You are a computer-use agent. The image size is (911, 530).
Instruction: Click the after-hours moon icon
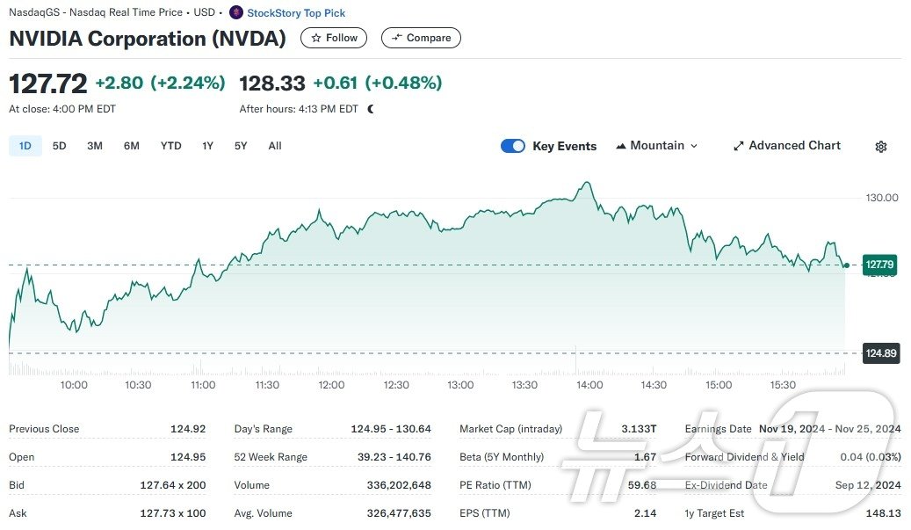(x=371, y=109)
